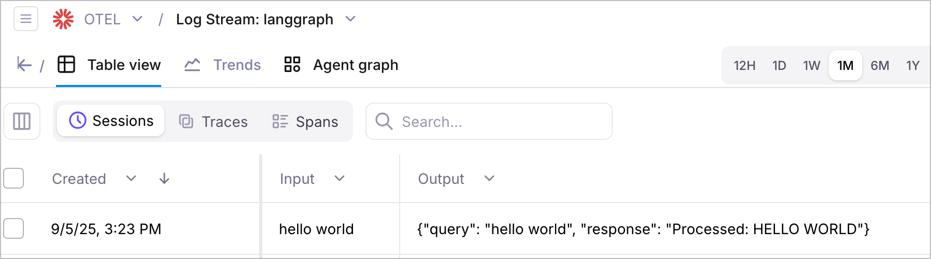The image size is (931, 259).
Task: Select the 1W time range
Action: click(x=812, y=65)
